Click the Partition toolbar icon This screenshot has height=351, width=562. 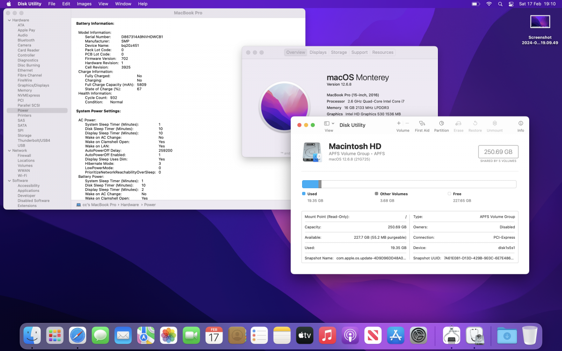coord(441,123)
